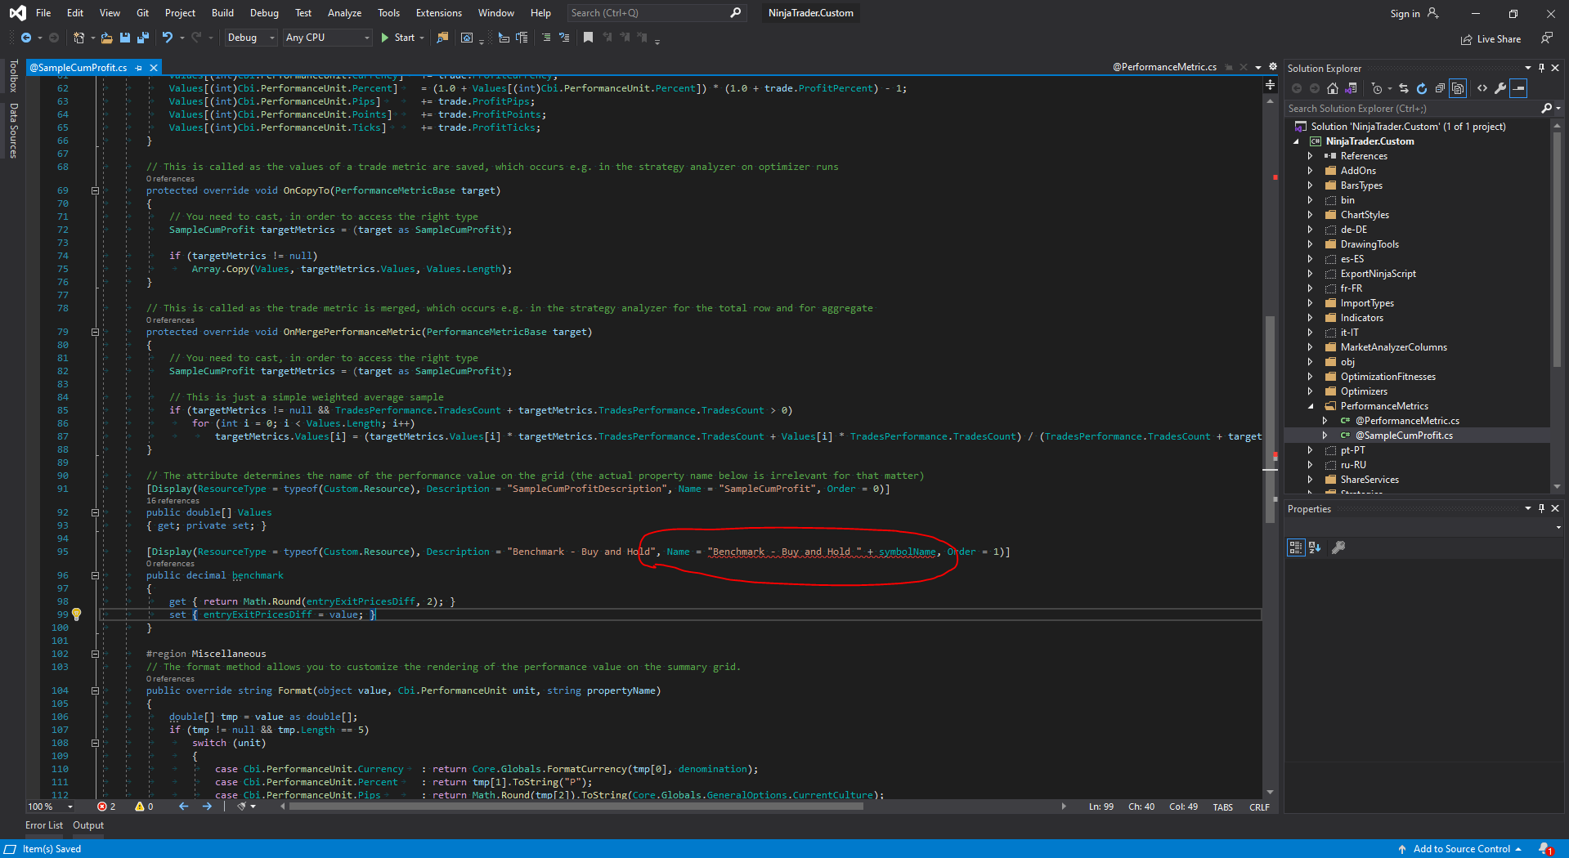Open the Debug configuration dropdown
Screen dimensions: 1569x858
click(x=250, y=38)
